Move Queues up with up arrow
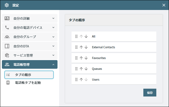The height and width of the screenshot is (107, 169). pyautogui.click(x=81, y=69)
